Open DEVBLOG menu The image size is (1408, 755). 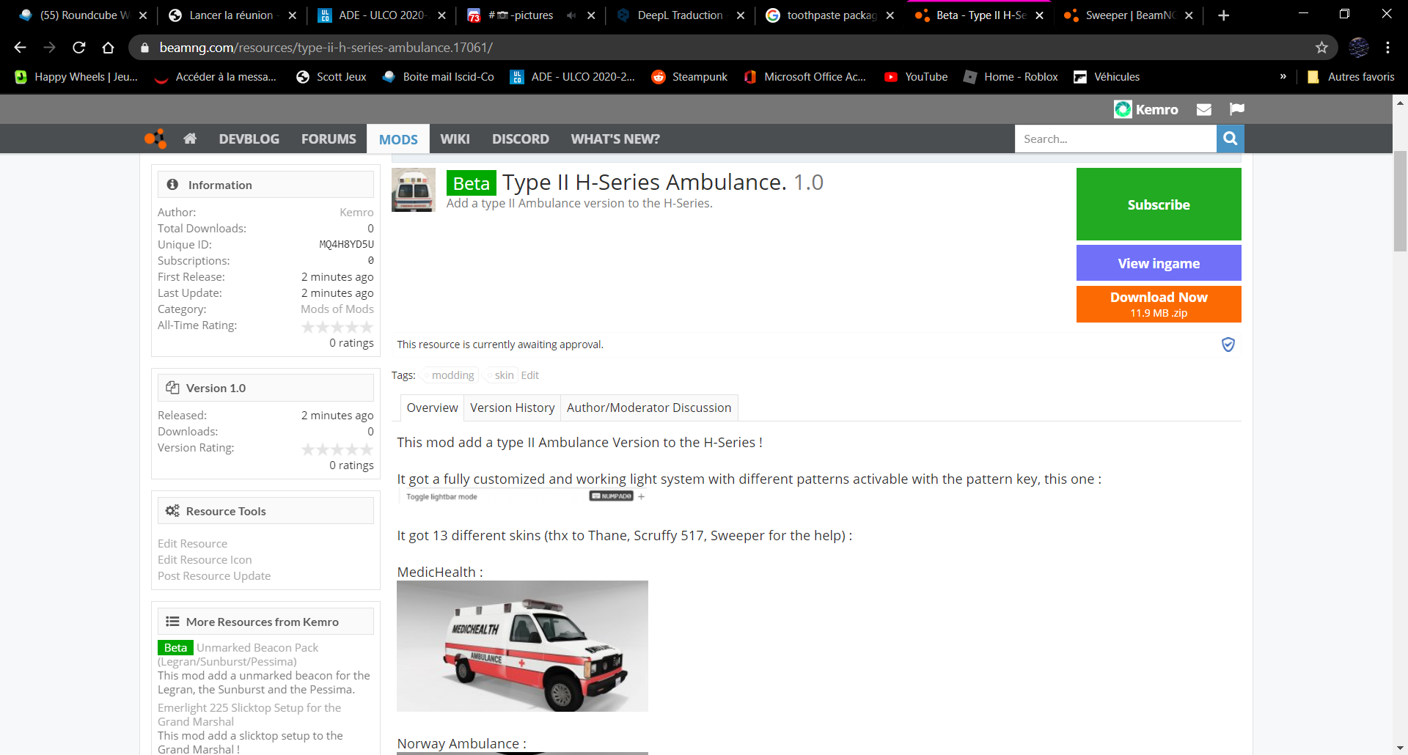click(249, 139)
